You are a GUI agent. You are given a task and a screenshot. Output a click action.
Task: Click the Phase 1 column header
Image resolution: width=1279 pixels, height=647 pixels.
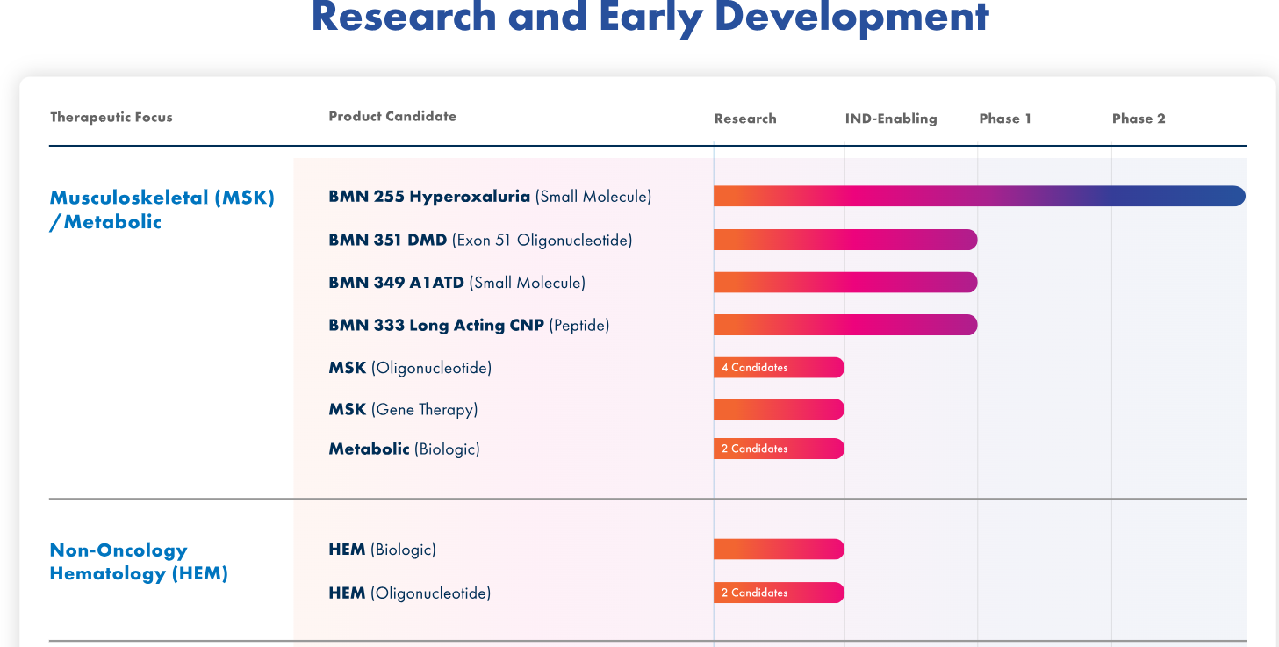(x=1005, y=119)
